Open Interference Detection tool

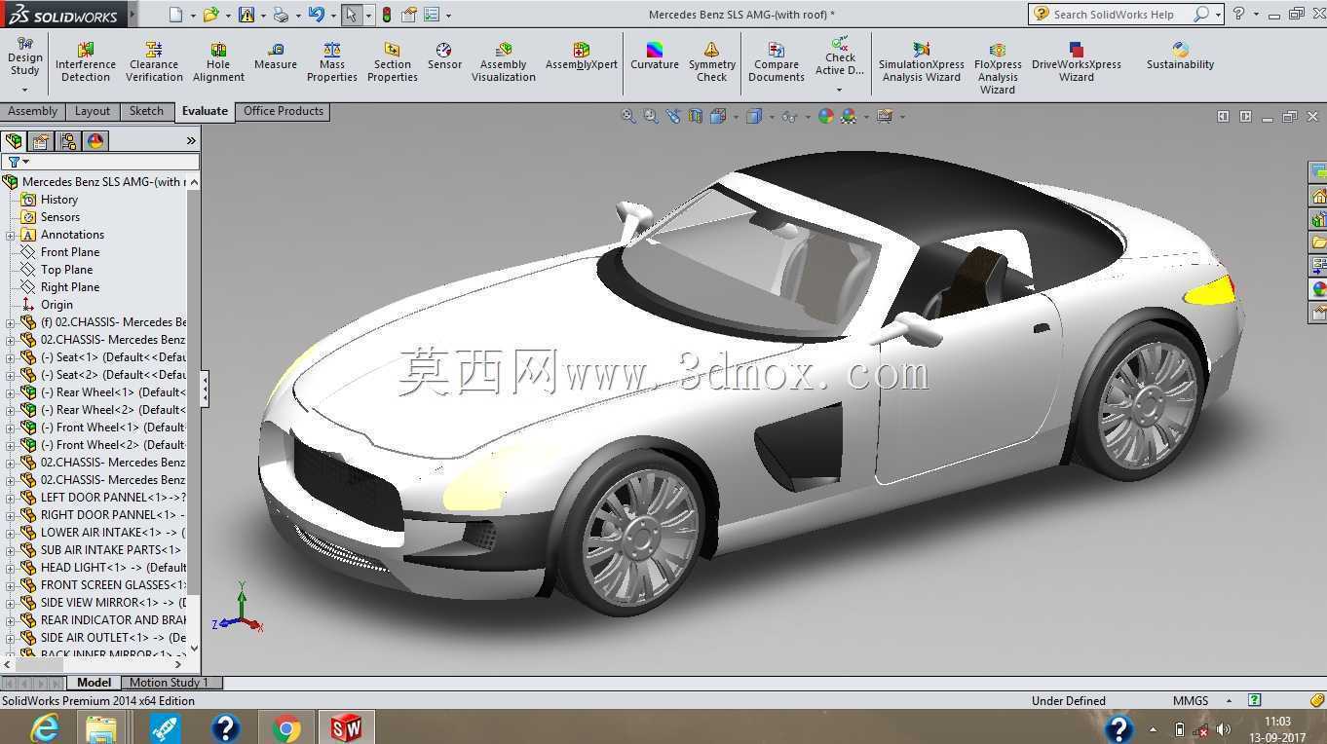[x=86, y=62]
